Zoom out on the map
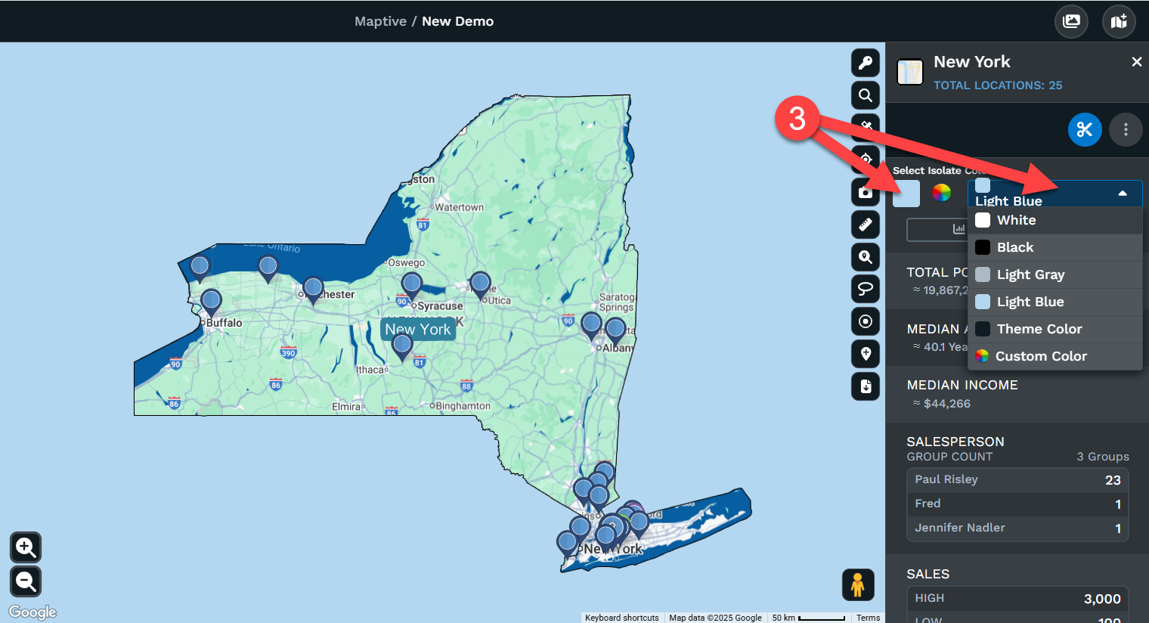1149x623 pixels. pos(26,581)
